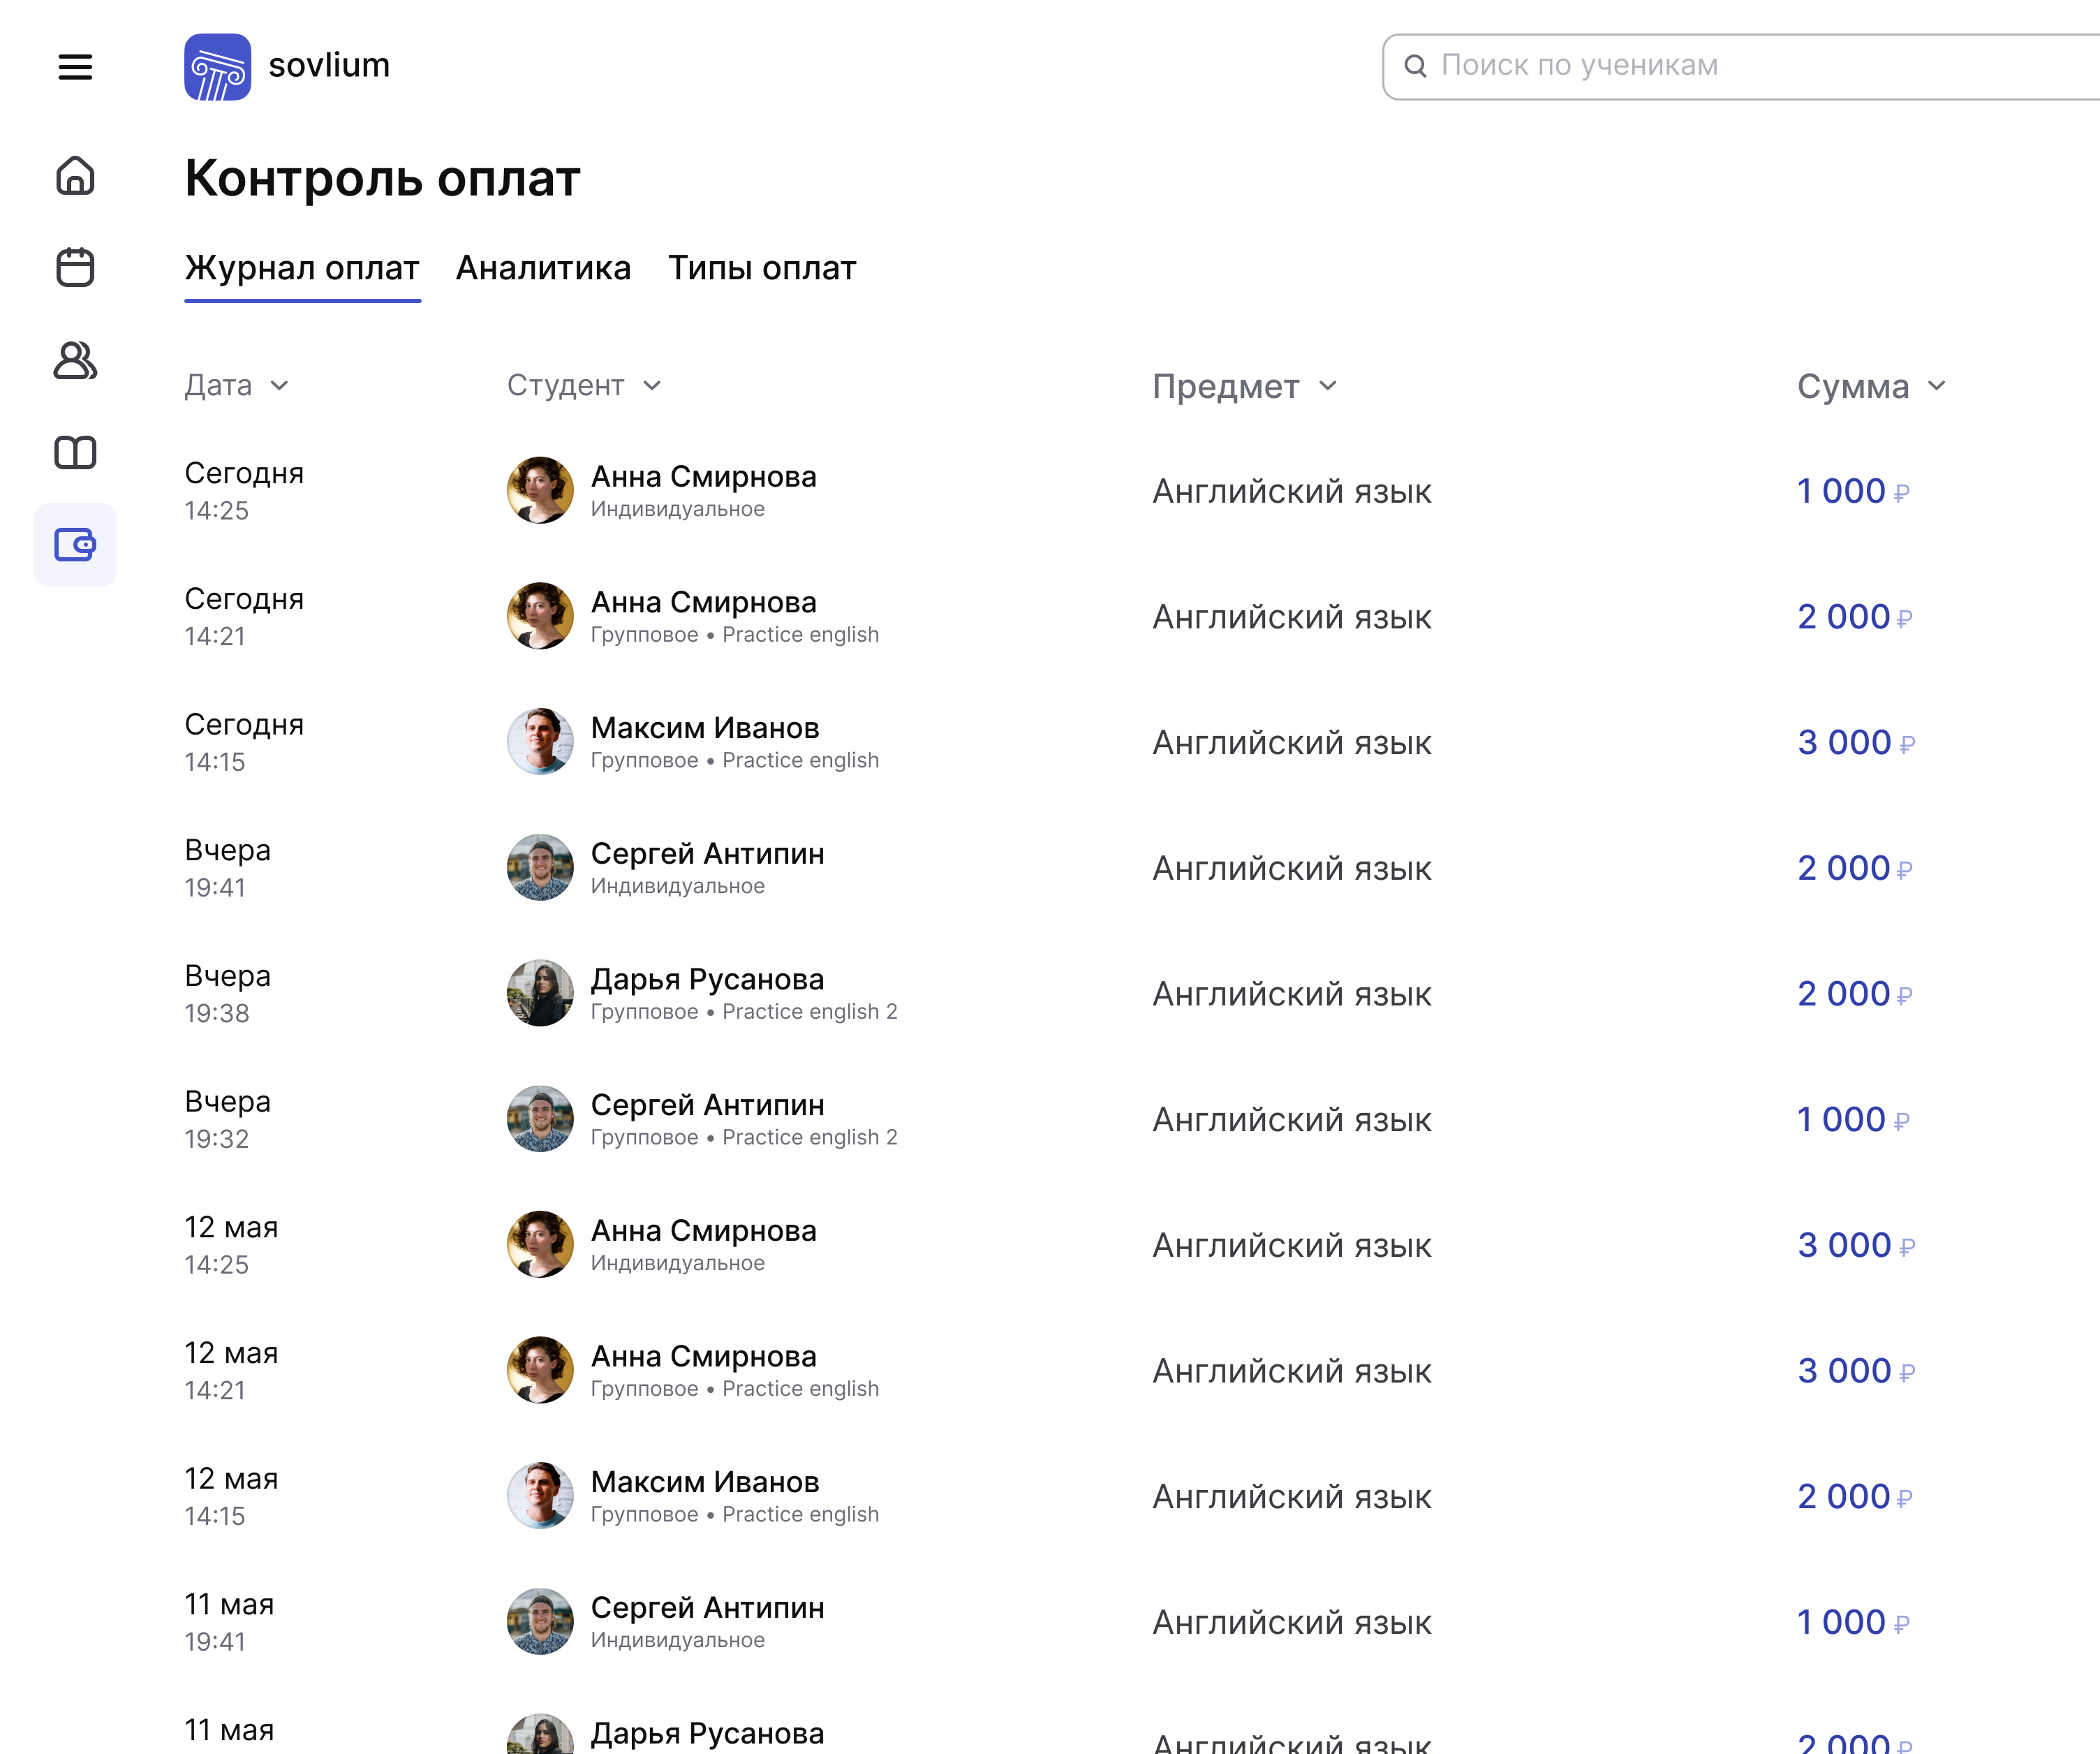This screenshot has height=1754, width=2100.
Task: Open the calendar sidebar icon
Action: (75, 267)
